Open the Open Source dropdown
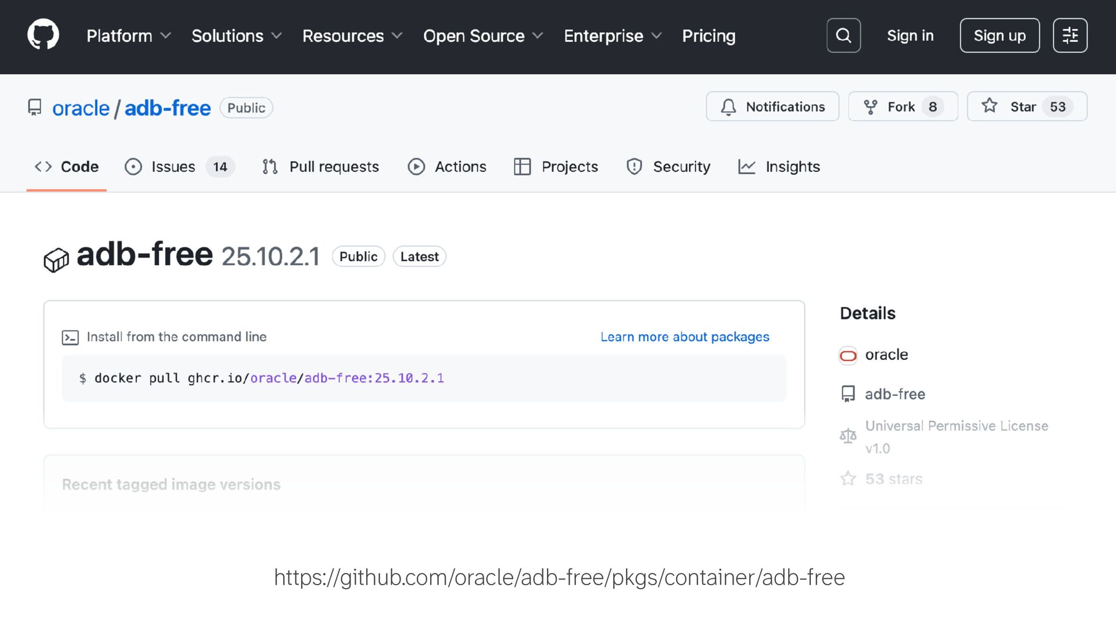The height and width of the screenshot is (627, 1116). click(482, 36)
